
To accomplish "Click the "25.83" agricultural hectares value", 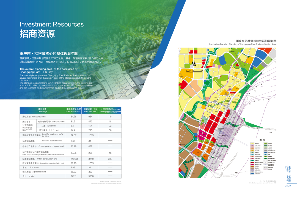I will [73, 172].
